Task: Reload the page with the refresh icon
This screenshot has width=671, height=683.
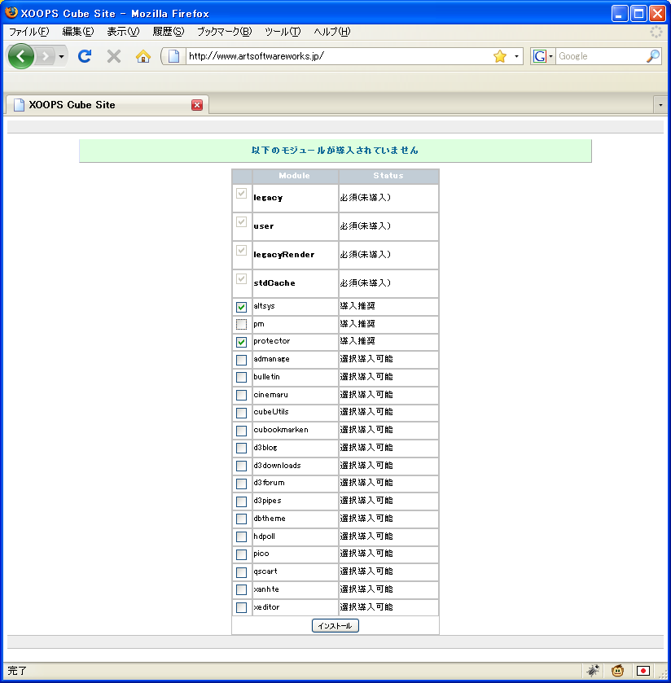Action: tap(84, 56)
